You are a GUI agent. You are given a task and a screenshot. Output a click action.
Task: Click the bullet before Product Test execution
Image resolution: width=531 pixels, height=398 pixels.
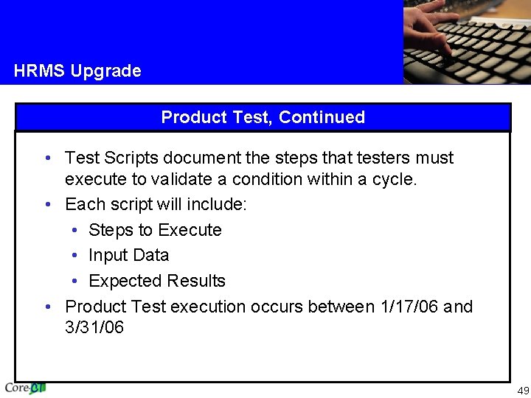point(47,307)
